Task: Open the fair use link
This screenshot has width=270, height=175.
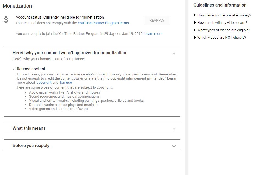Action: 66,82
